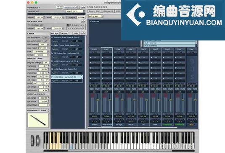Click bypass on the Bass Key Switch layer
The width and height of the screenshot is (225, 153).
55,73
